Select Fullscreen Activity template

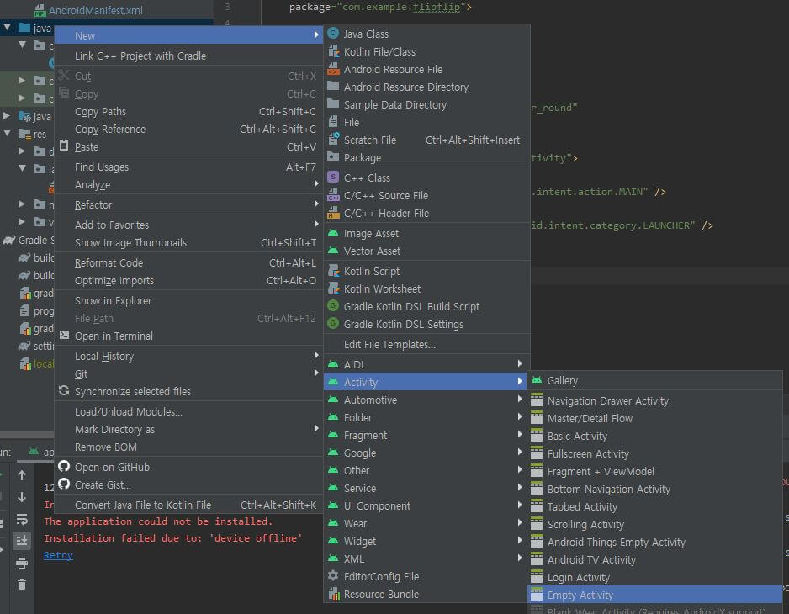click(x=654, y=454)
